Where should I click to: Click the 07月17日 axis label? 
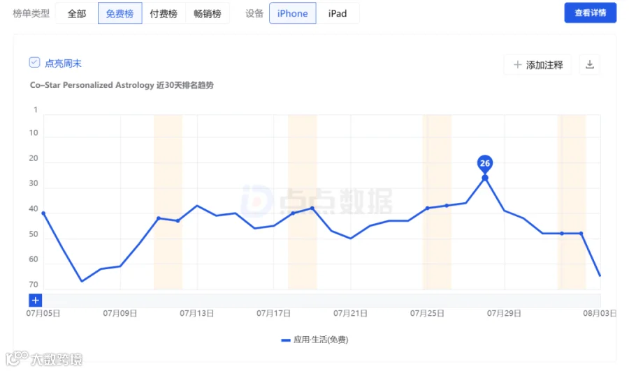click(273, 313)
